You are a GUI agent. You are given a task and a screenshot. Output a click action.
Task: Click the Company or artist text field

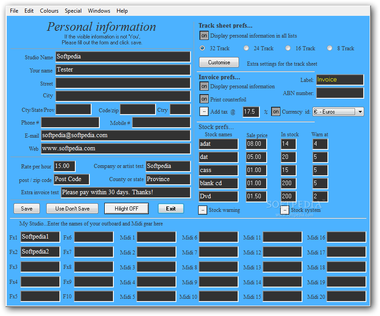click(x=168, y=166)
